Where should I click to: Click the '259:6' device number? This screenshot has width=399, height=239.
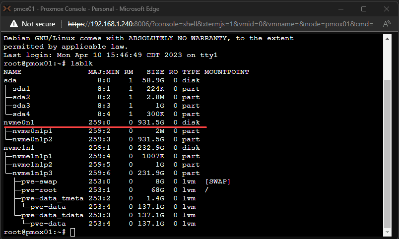(99, 173)
